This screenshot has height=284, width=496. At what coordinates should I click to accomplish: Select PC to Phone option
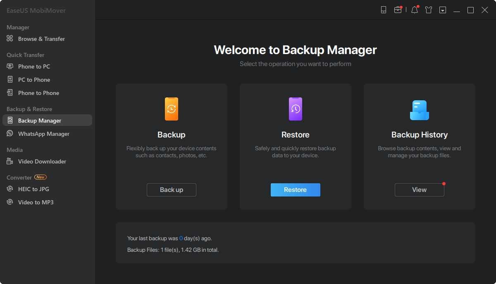coord(34,80)
